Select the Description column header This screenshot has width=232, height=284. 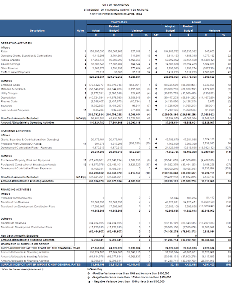37,30
